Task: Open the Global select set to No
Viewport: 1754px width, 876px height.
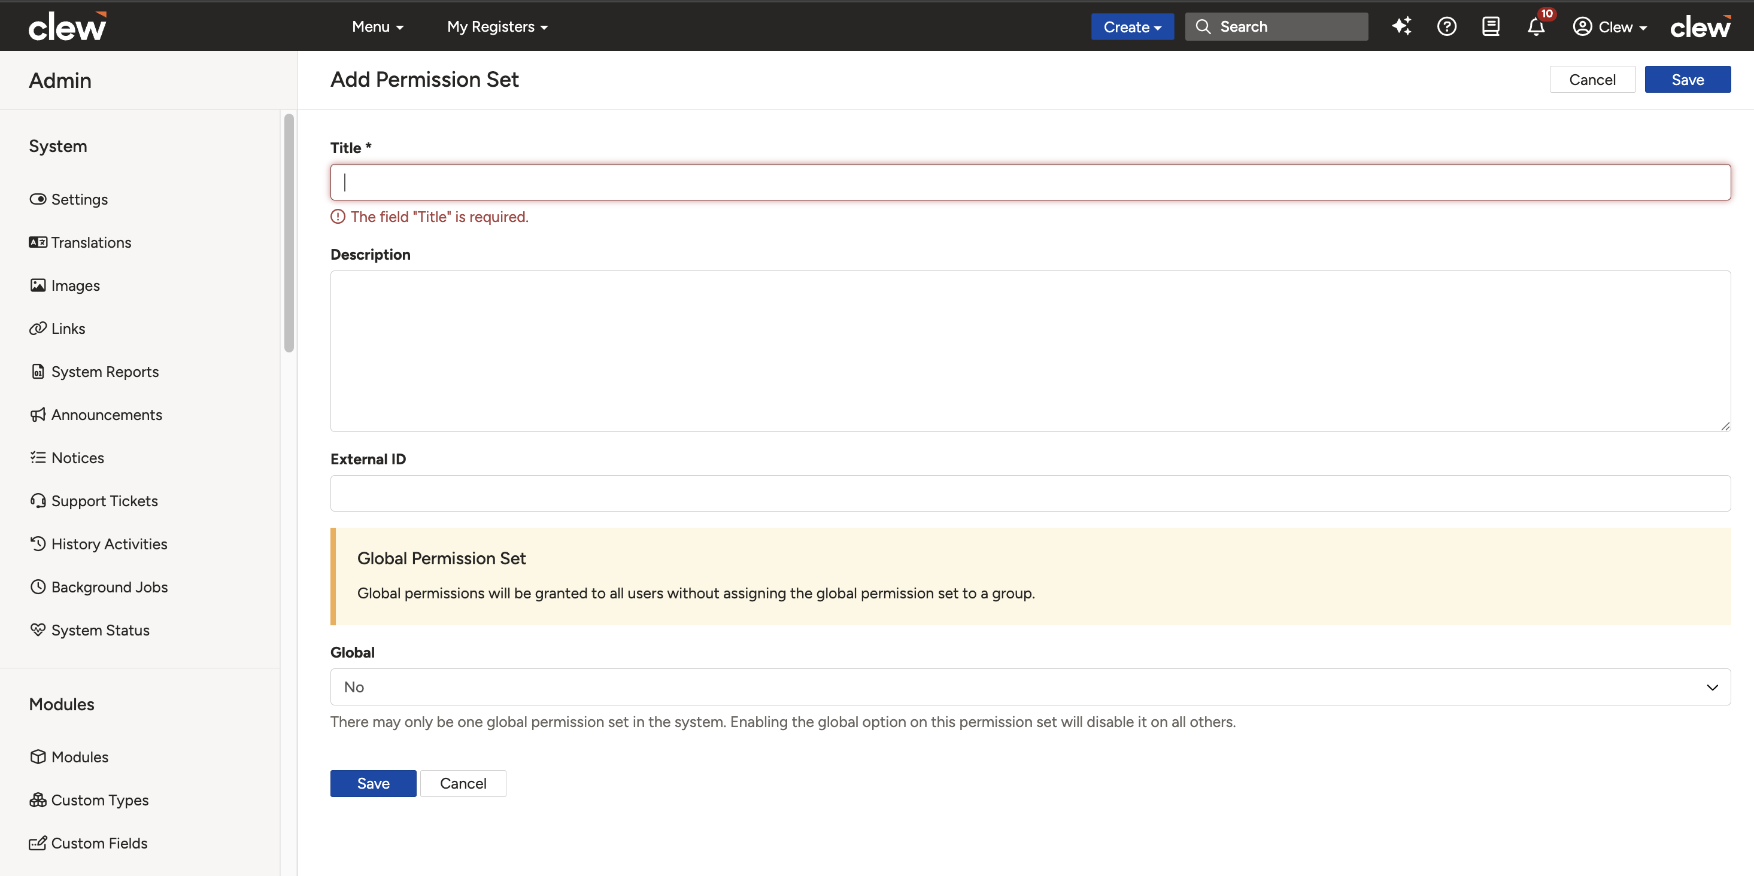Action: click(1030, 687)
